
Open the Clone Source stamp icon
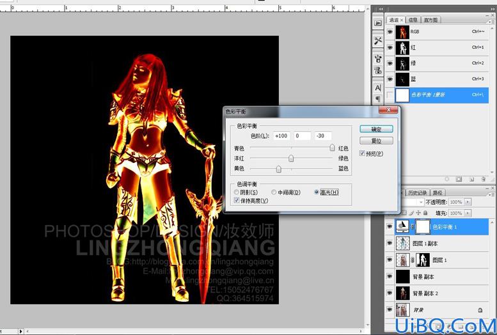pyautogui.click(x=378, y=70)
